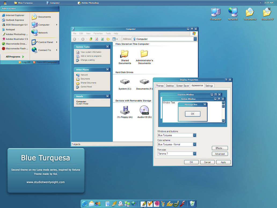The height and width of the screenshot is (208, 277).
Task: Open the Font size dropdown
Action: 195,153
